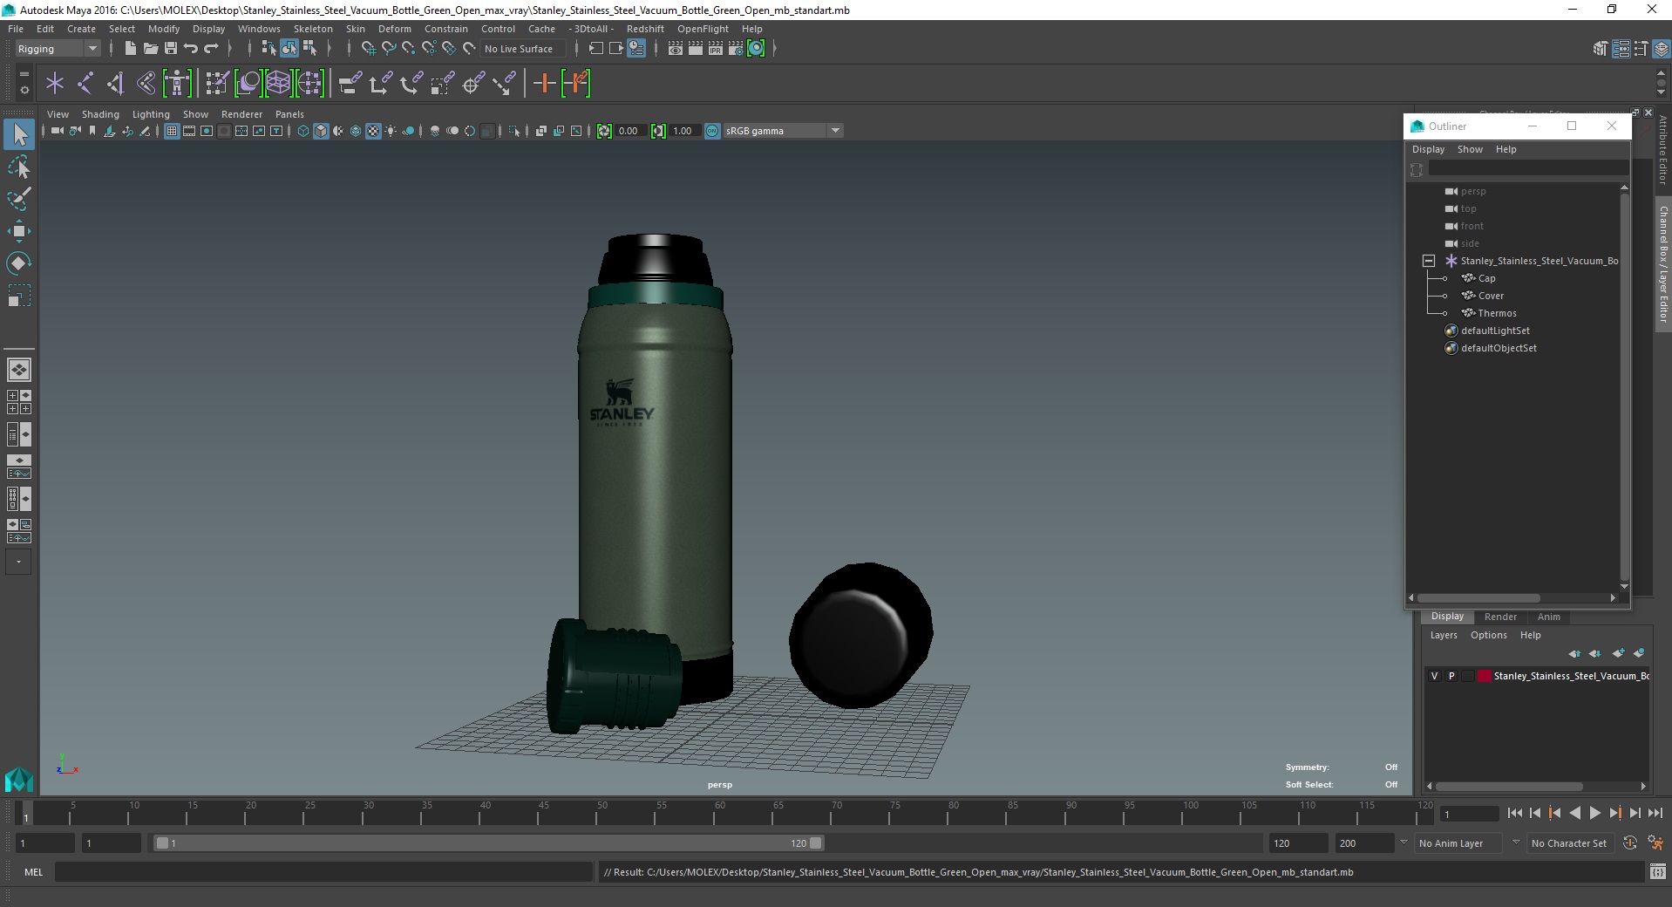Choose the Rotate tool in toolbox

click(x=19, y=263)
